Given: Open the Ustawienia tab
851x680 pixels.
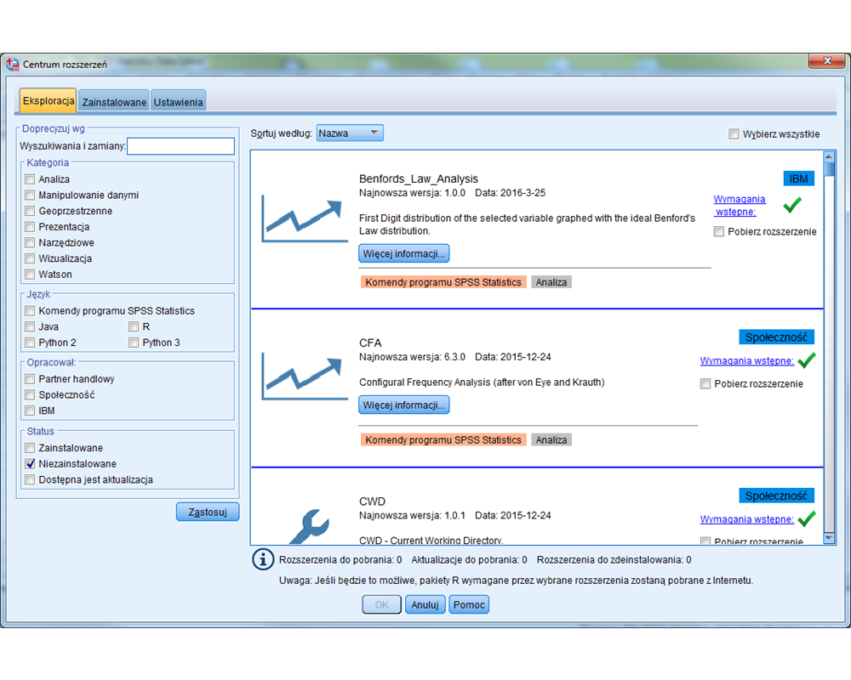Looking at the screenshot, I should pos(178,102).
